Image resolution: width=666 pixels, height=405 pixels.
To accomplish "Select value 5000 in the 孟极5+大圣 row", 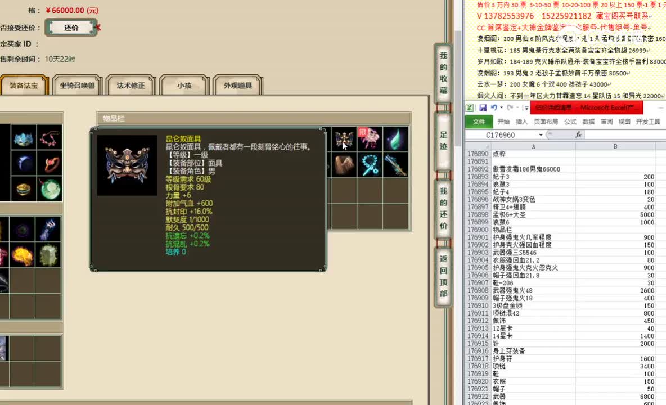I will pyautogui.click(x=615, y=214).
